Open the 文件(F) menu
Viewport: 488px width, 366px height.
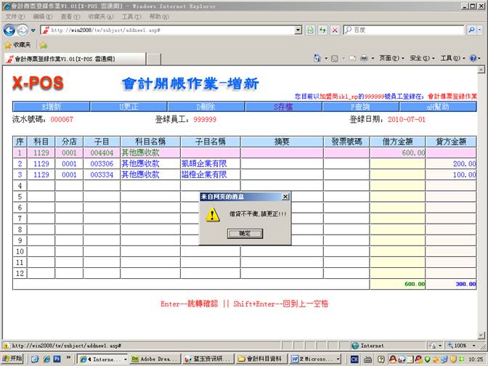15,16
